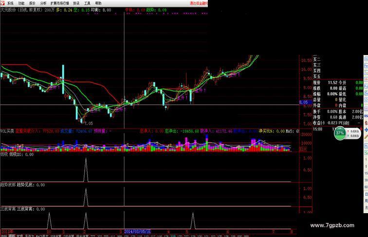Click the 买三 order book row
The height and width of the screenshot is (237, 368).
click(317, 65)
